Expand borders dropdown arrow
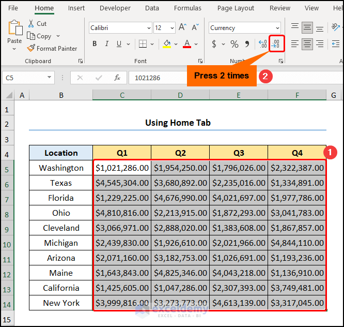Viewport: 344px width, 327px height. tap(152, 44)
